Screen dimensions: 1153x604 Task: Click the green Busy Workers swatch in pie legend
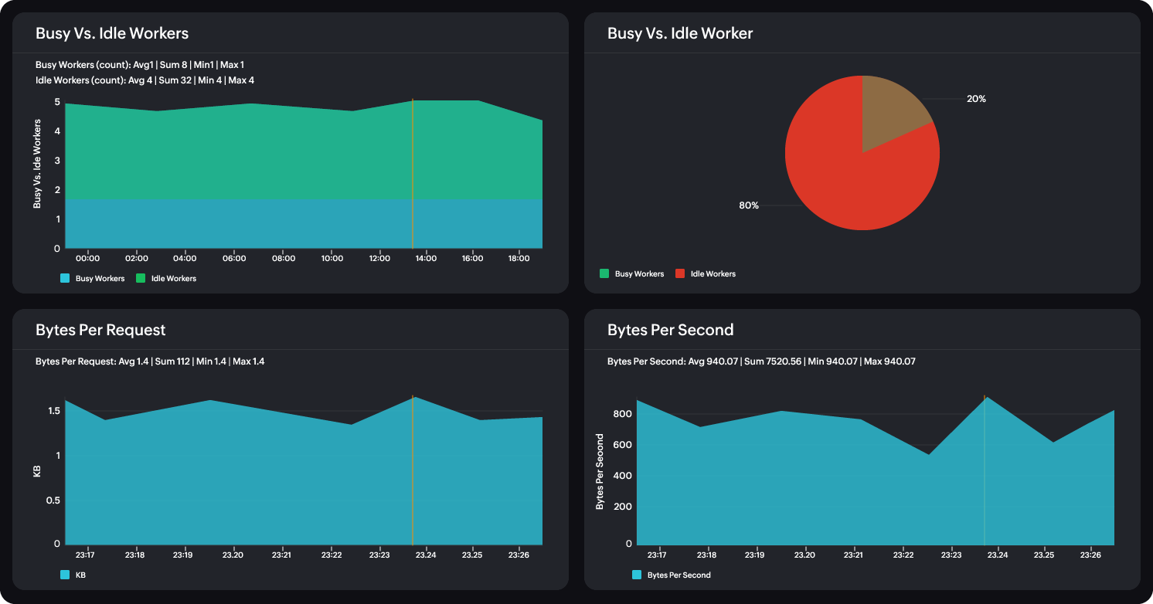[x=605, y=273]
